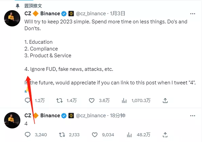Click blue verified checkmark on second tweet
202x142 pixels.
click(x=64, y=116)
